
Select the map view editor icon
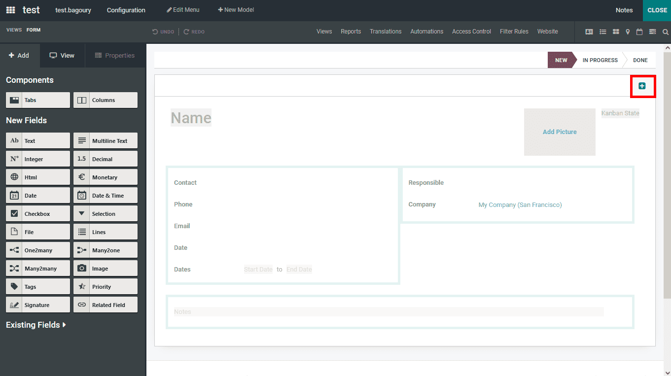(628, 31)
